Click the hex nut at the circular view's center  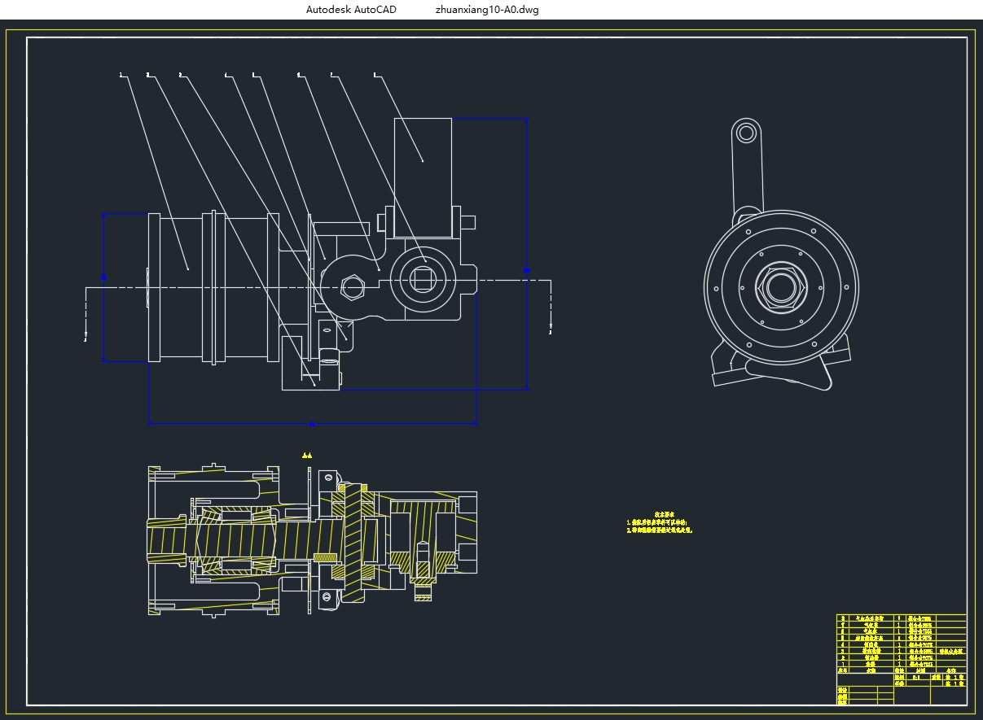point(780,286)
